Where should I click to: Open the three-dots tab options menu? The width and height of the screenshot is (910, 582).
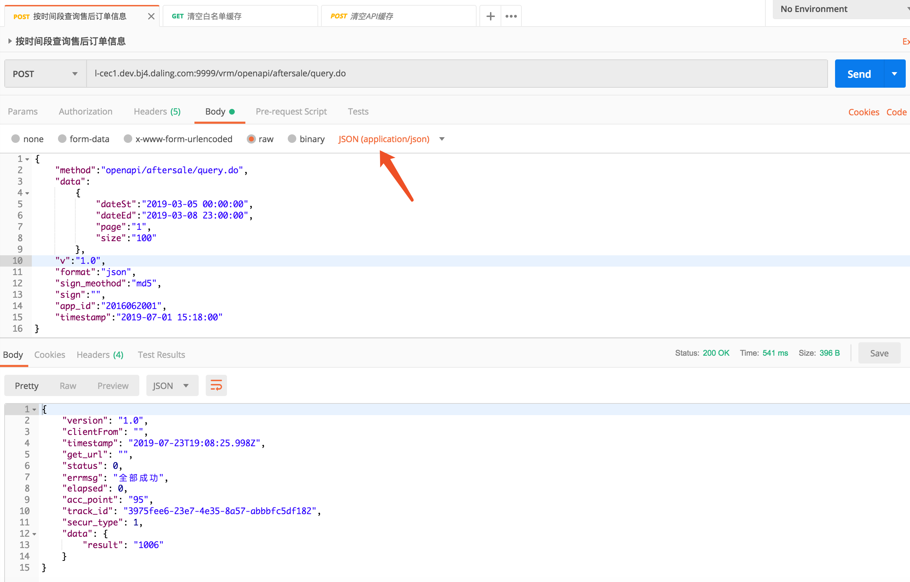[511, 16]
